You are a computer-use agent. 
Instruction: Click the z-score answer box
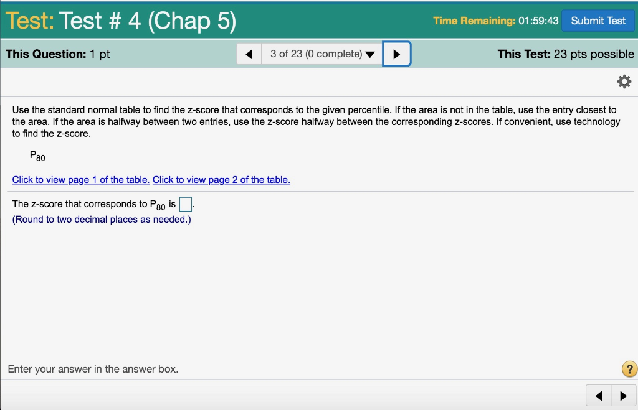click(186, 204)
